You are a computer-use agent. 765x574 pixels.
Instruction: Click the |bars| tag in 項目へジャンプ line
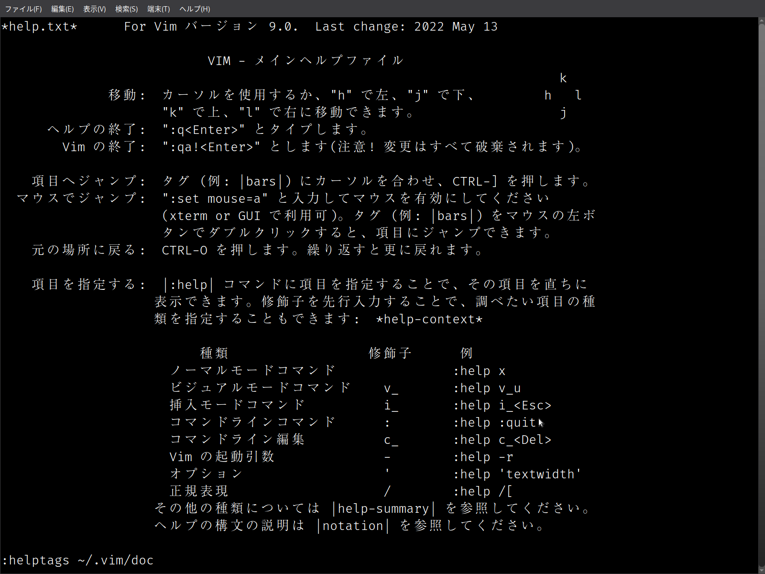(x=261, y=181)
